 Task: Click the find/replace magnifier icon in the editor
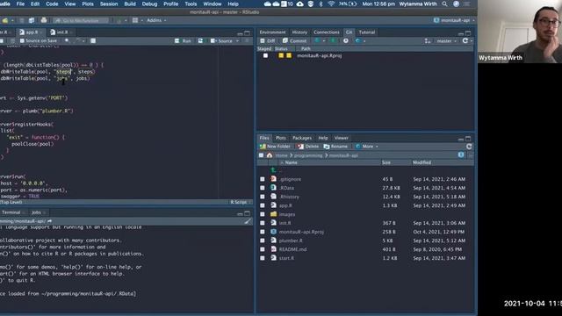(x=67, y=41)
